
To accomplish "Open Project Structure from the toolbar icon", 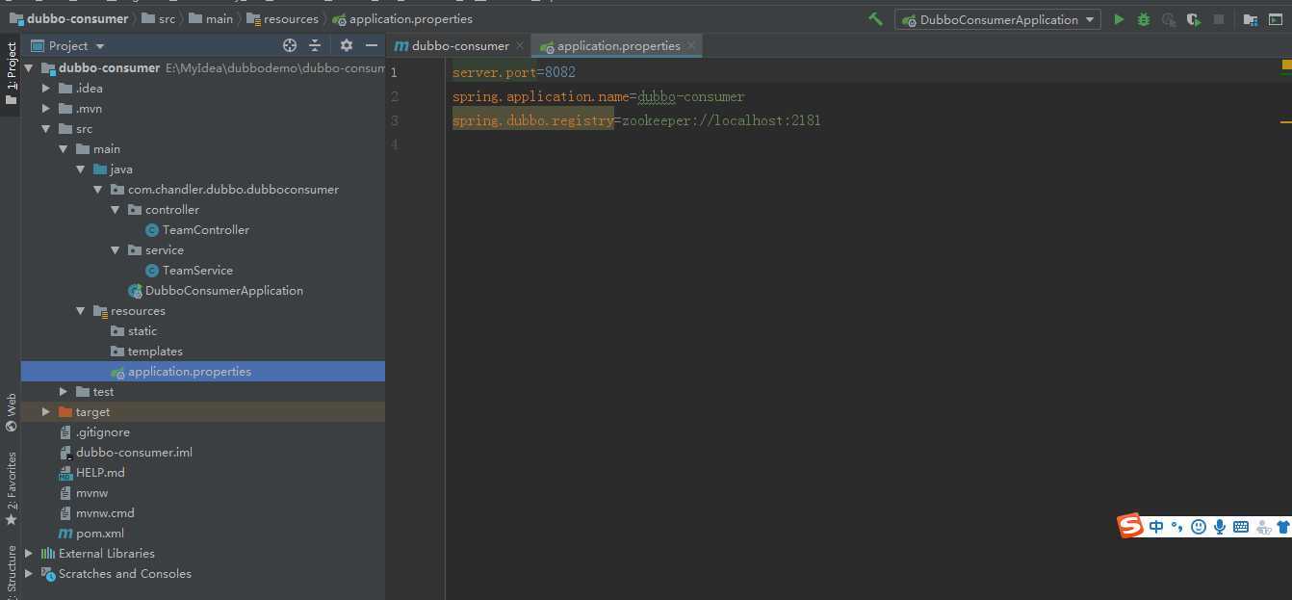I will (1251, 19).
